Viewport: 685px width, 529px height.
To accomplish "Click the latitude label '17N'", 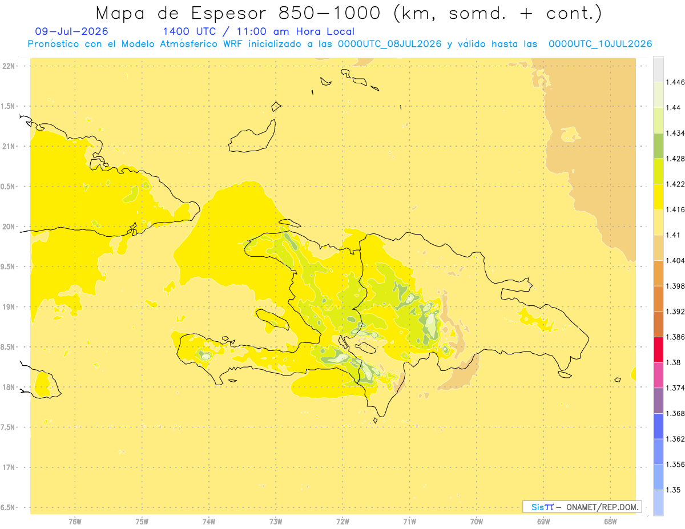I will (10, 467).
